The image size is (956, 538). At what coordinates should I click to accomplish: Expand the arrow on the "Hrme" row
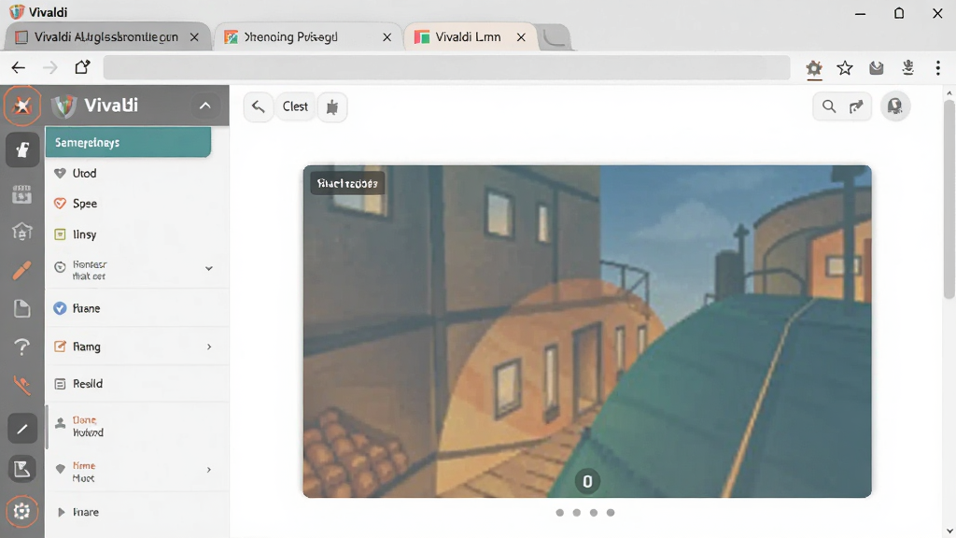(x=209, y=470)
